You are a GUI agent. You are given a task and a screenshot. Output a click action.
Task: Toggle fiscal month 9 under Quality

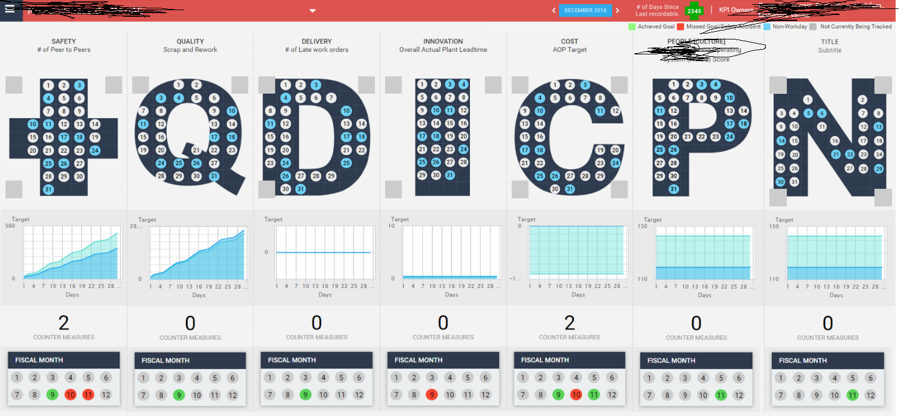[x=179, y=395]
